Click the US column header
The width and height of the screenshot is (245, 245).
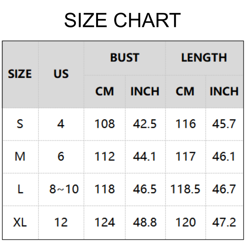click(x=61, y=74)
